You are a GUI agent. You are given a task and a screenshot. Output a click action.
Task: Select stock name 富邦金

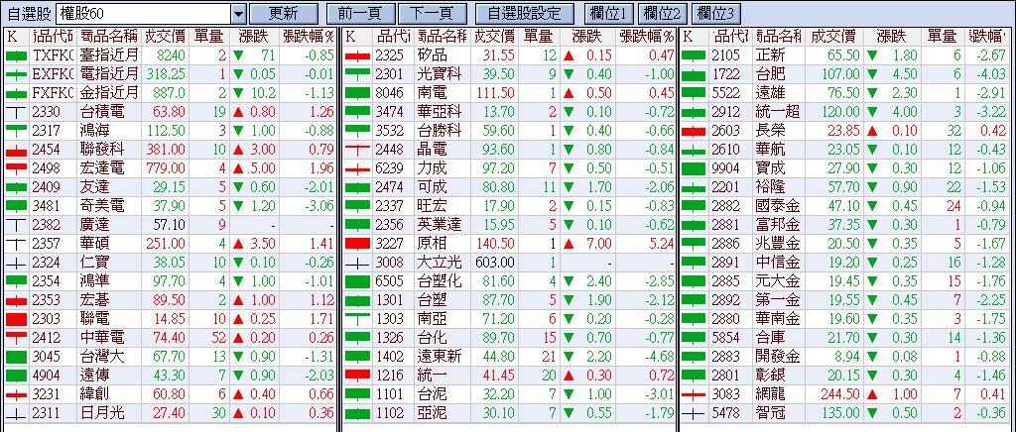777,226
